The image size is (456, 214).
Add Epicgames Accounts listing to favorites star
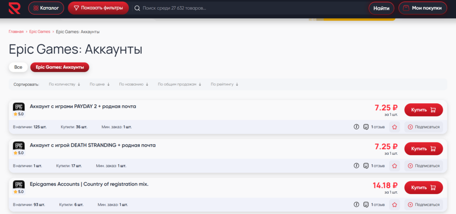[x=395, y=205]
